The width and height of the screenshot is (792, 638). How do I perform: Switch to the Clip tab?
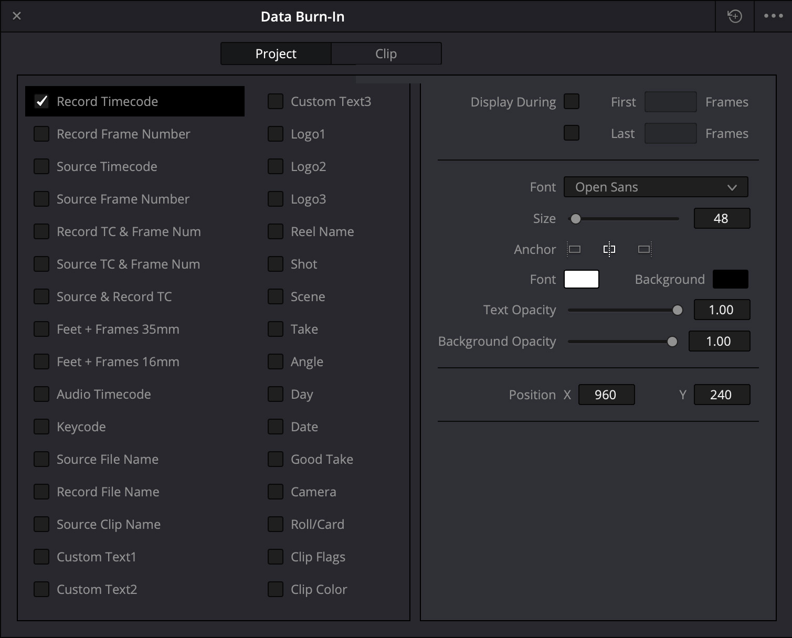click(x=386, y=54)
